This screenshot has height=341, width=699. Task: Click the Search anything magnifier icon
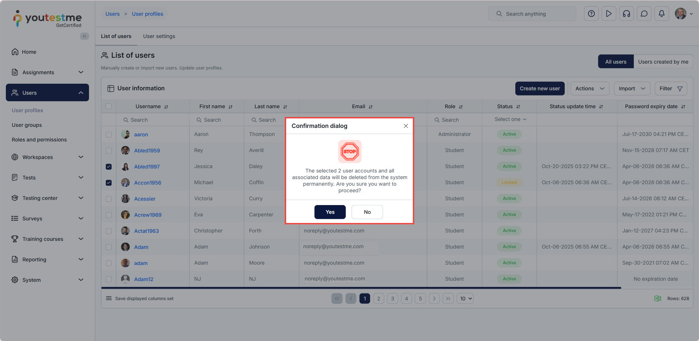498,14
